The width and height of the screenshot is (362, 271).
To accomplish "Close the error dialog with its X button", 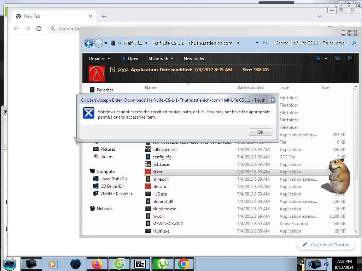I will click(x=273, y=100).
